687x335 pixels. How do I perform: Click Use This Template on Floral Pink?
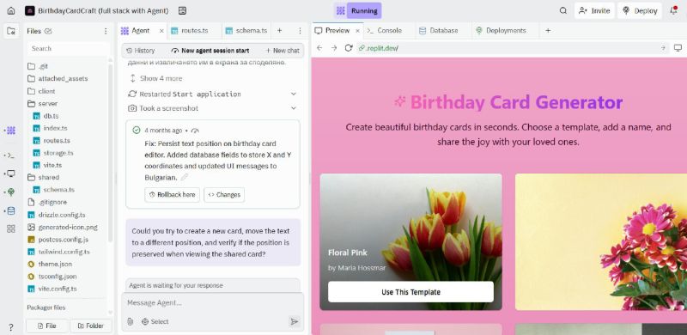click(410, 292)
